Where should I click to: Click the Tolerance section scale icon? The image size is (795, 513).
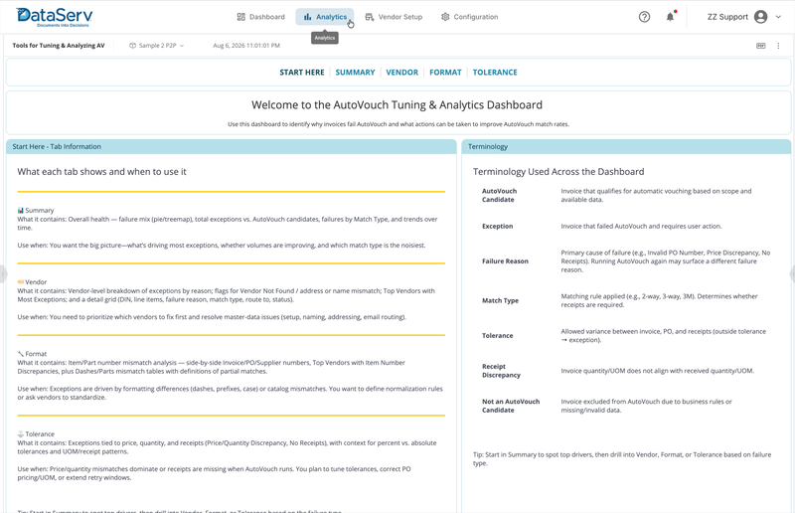[20, 433]
